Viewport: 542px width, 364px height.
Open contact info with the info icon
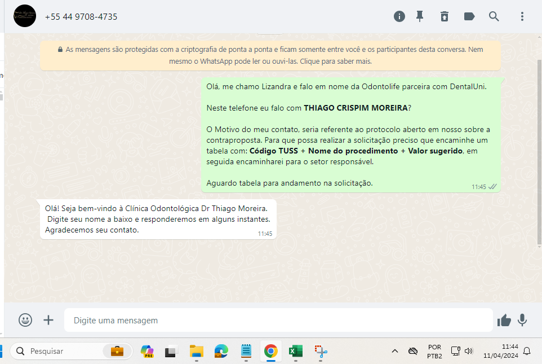click(x=399, y=16)
